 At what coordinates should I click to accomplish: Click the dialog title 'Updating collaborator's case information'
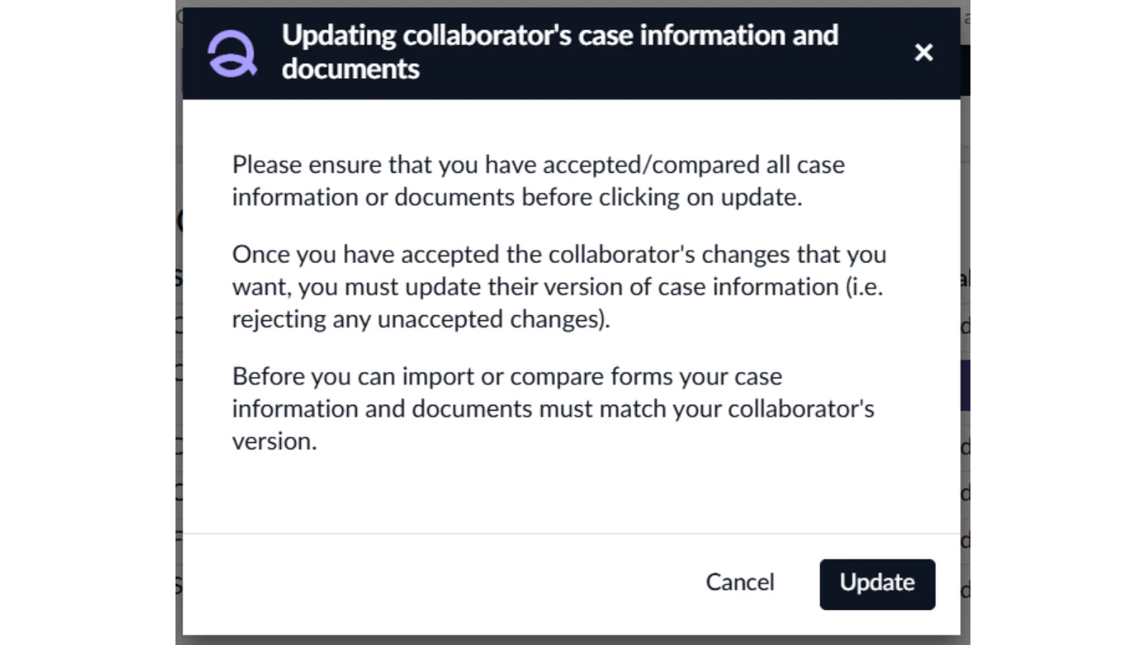click(x=559, y=36)
